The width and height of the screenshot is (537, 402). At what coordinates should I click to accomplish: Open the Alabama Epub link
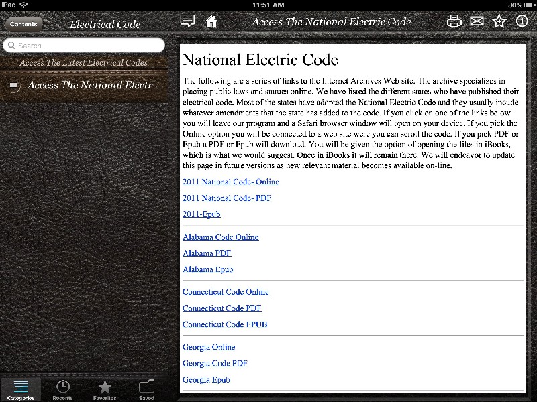click(x=208, y=269)
